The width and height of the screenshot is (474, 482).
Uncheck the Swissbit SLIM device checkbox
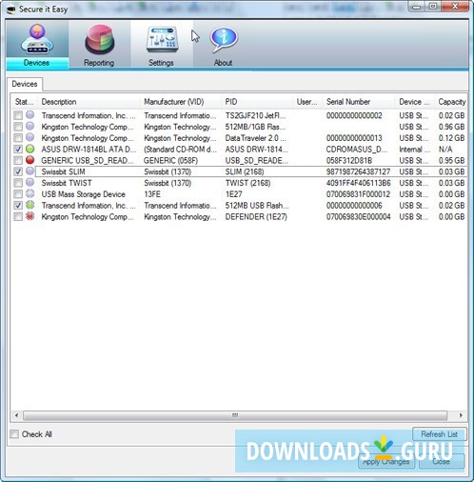pyautogui.click(x=18, y=171)
